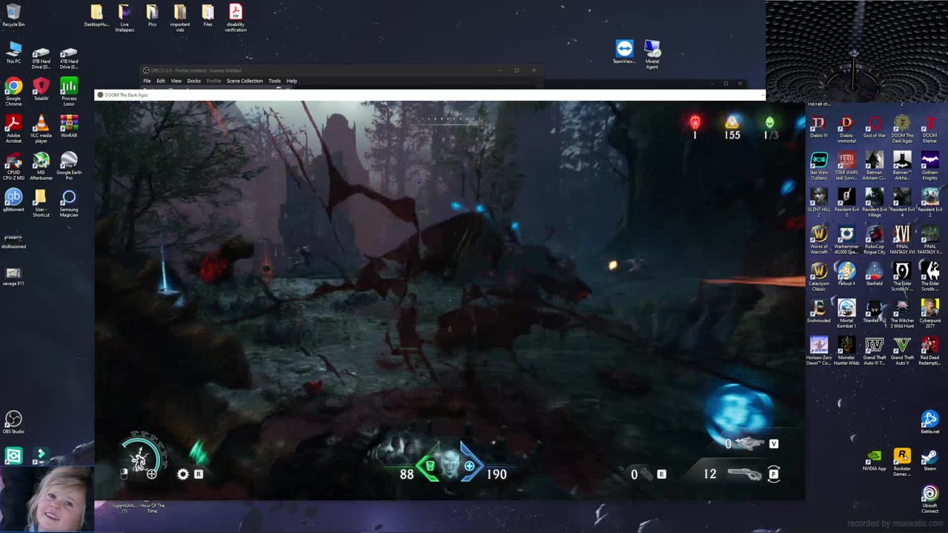Launch Enshrouded shortcut
The image size is (948, 533).
pyautogui.click(x=818, y=312)
